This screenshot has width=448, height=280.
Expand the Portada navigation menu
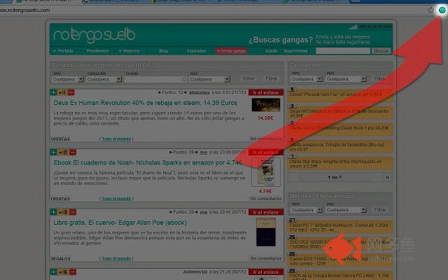pos(63,51)
